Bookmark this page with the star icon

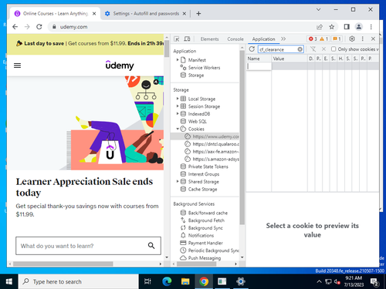tap(332, 27)
